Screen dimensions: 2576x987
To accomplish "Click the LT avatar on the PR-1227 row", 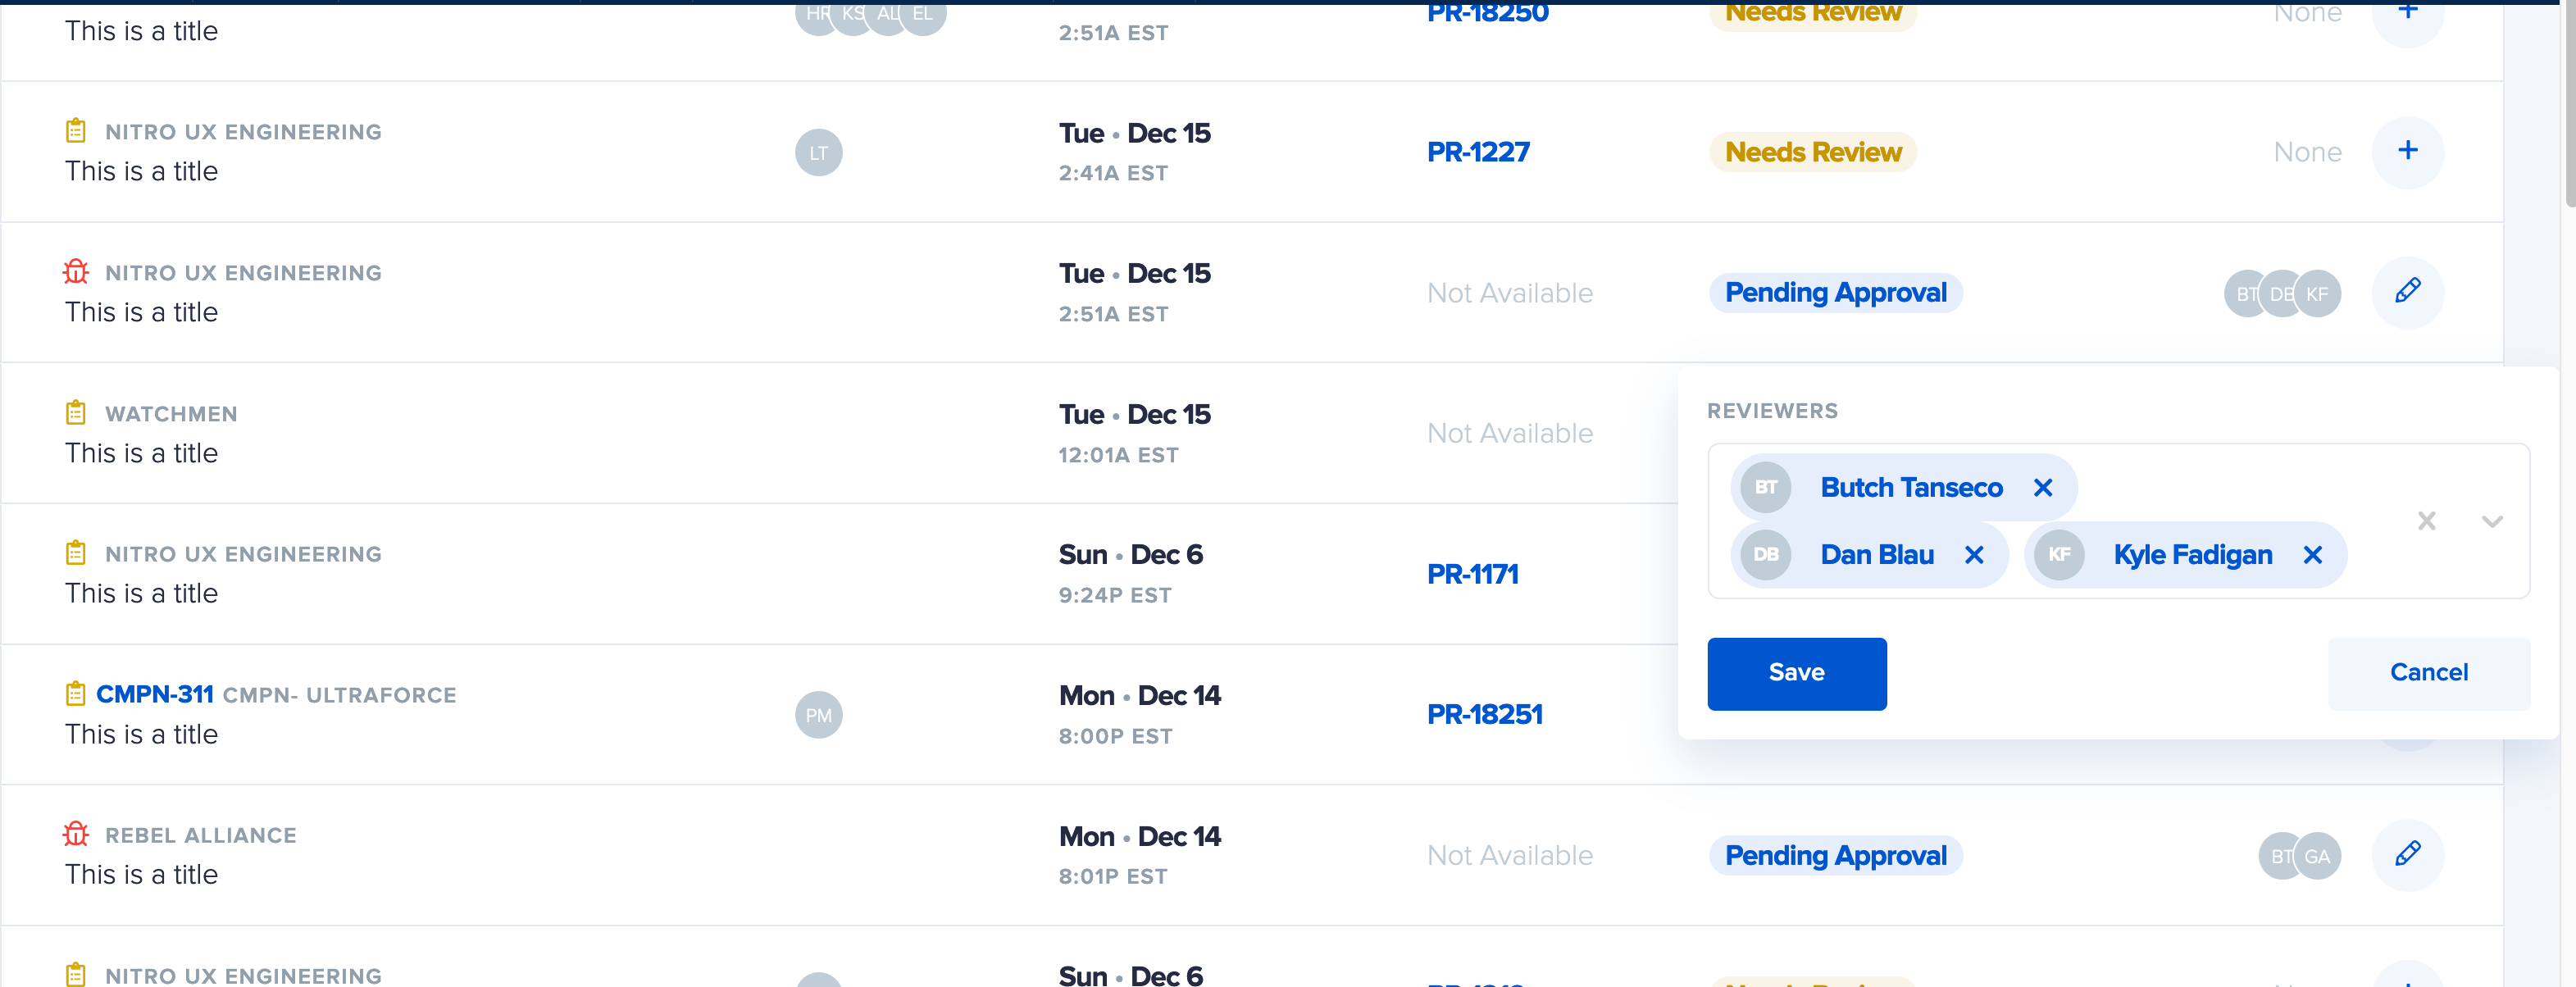I will coord(819,152).
